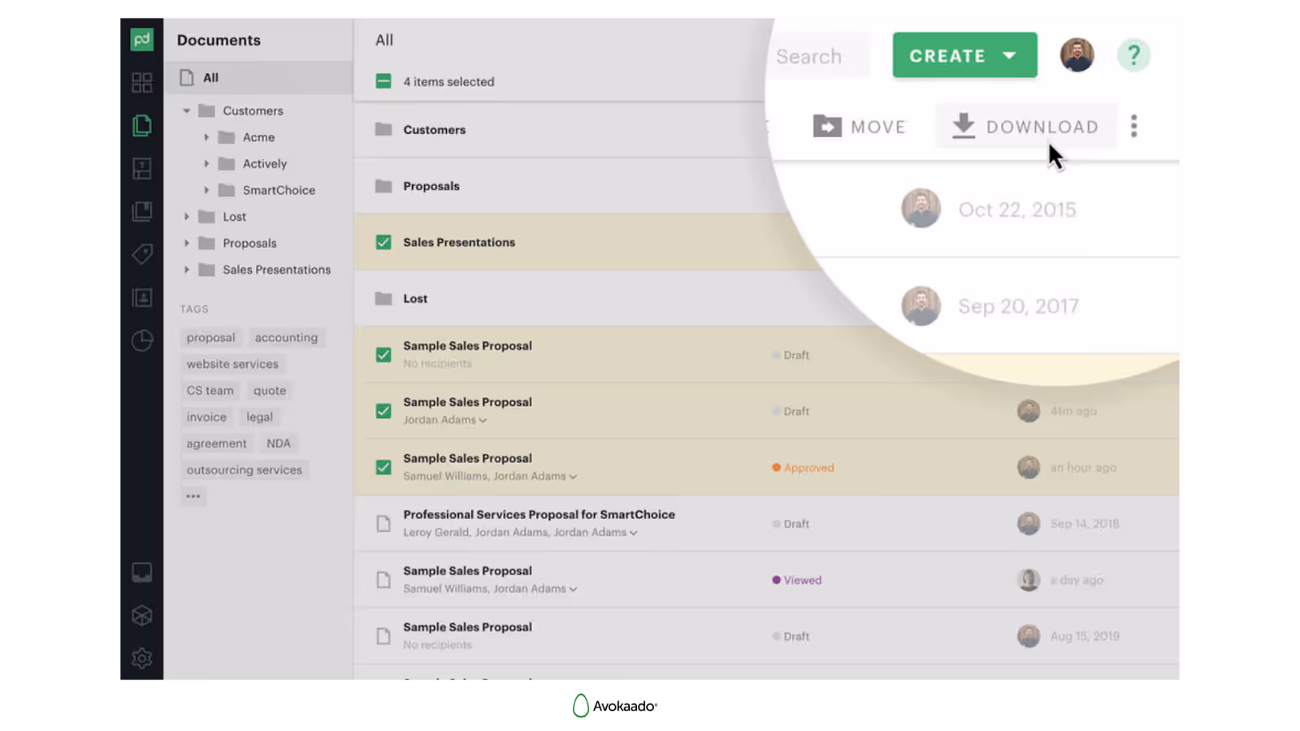Click the tag-shaped pricing icon in sidebar
The width and height of the screenshot is (1300, 731).
(141, 254)
